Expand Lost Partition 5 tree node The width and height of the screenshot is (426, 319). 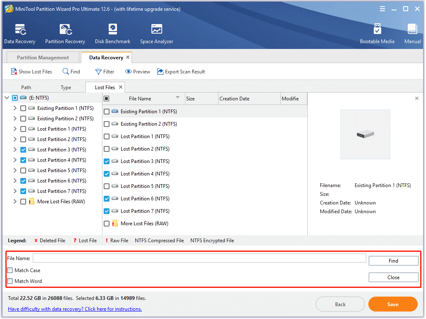[x=15, y=170]
